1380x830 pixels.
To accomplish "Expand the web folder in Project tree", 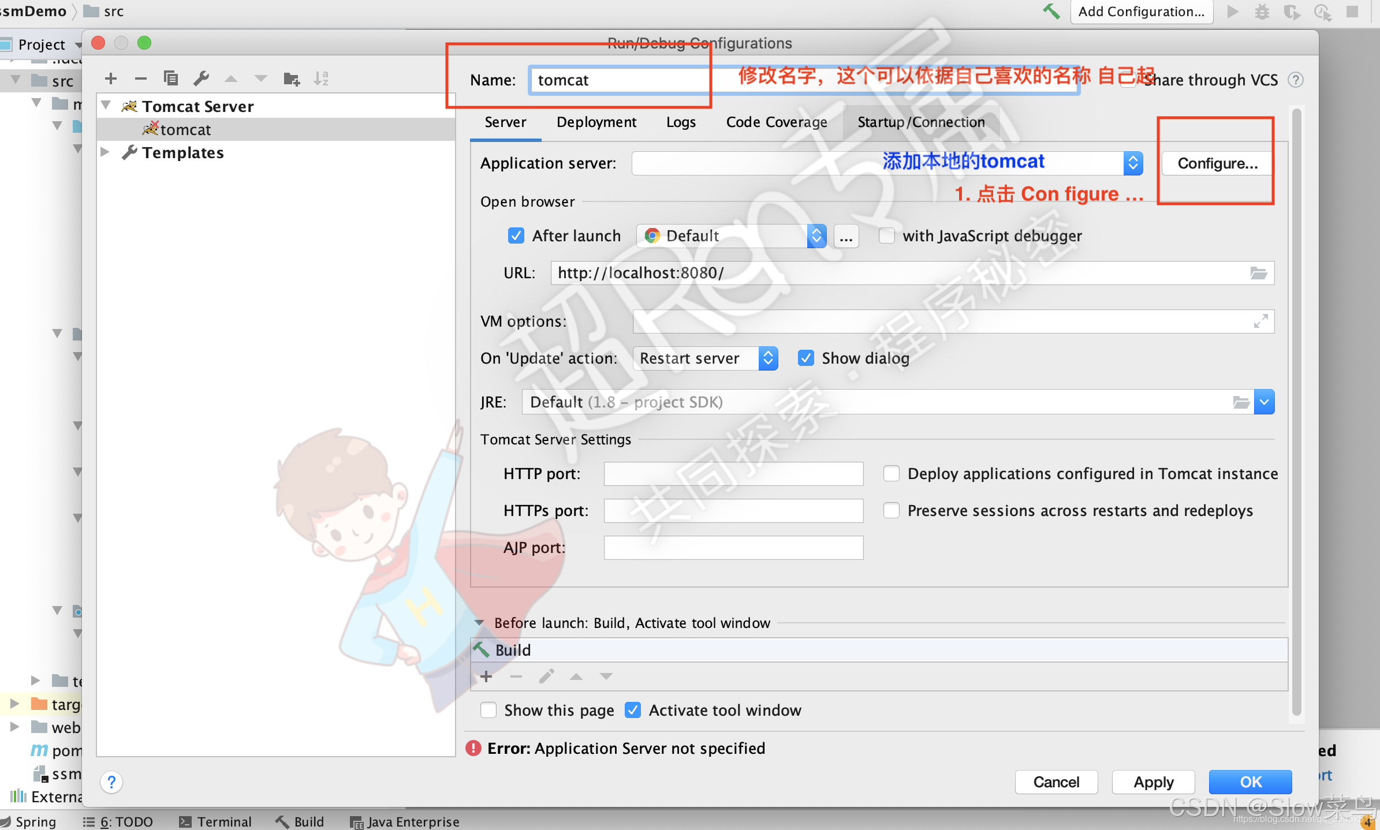I will coord(15,727).
